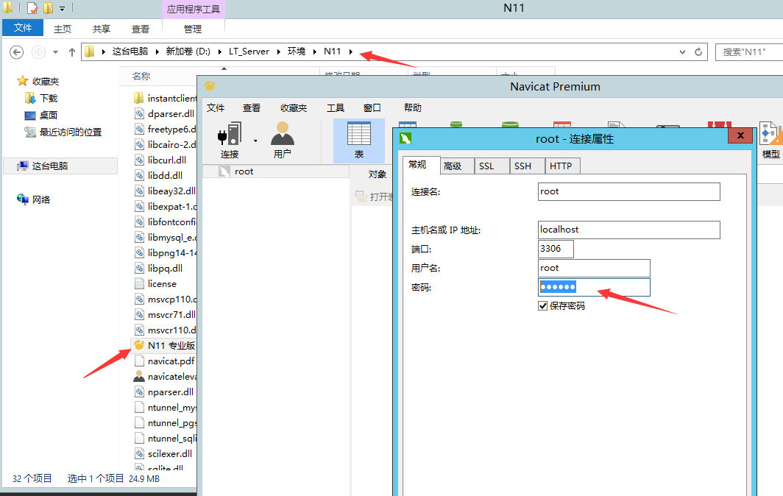Click the 模型 model toolbar icon
The width and height of the screenshot is (783, 496).
[x=770, y=138]
